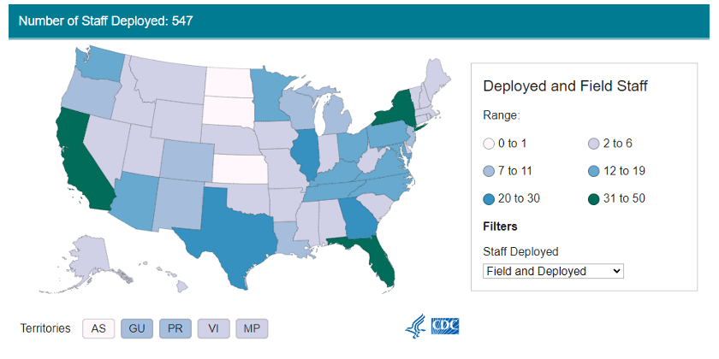Click Illinois on the map

pyautogui.click(x=305, y=154)
